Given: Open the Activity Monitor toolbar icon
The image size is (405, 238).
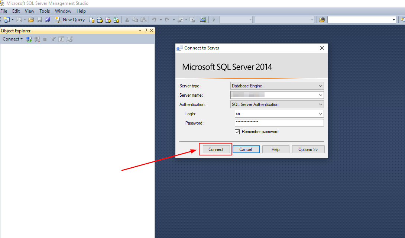Looking at the screenshot, I should [203, 20].
